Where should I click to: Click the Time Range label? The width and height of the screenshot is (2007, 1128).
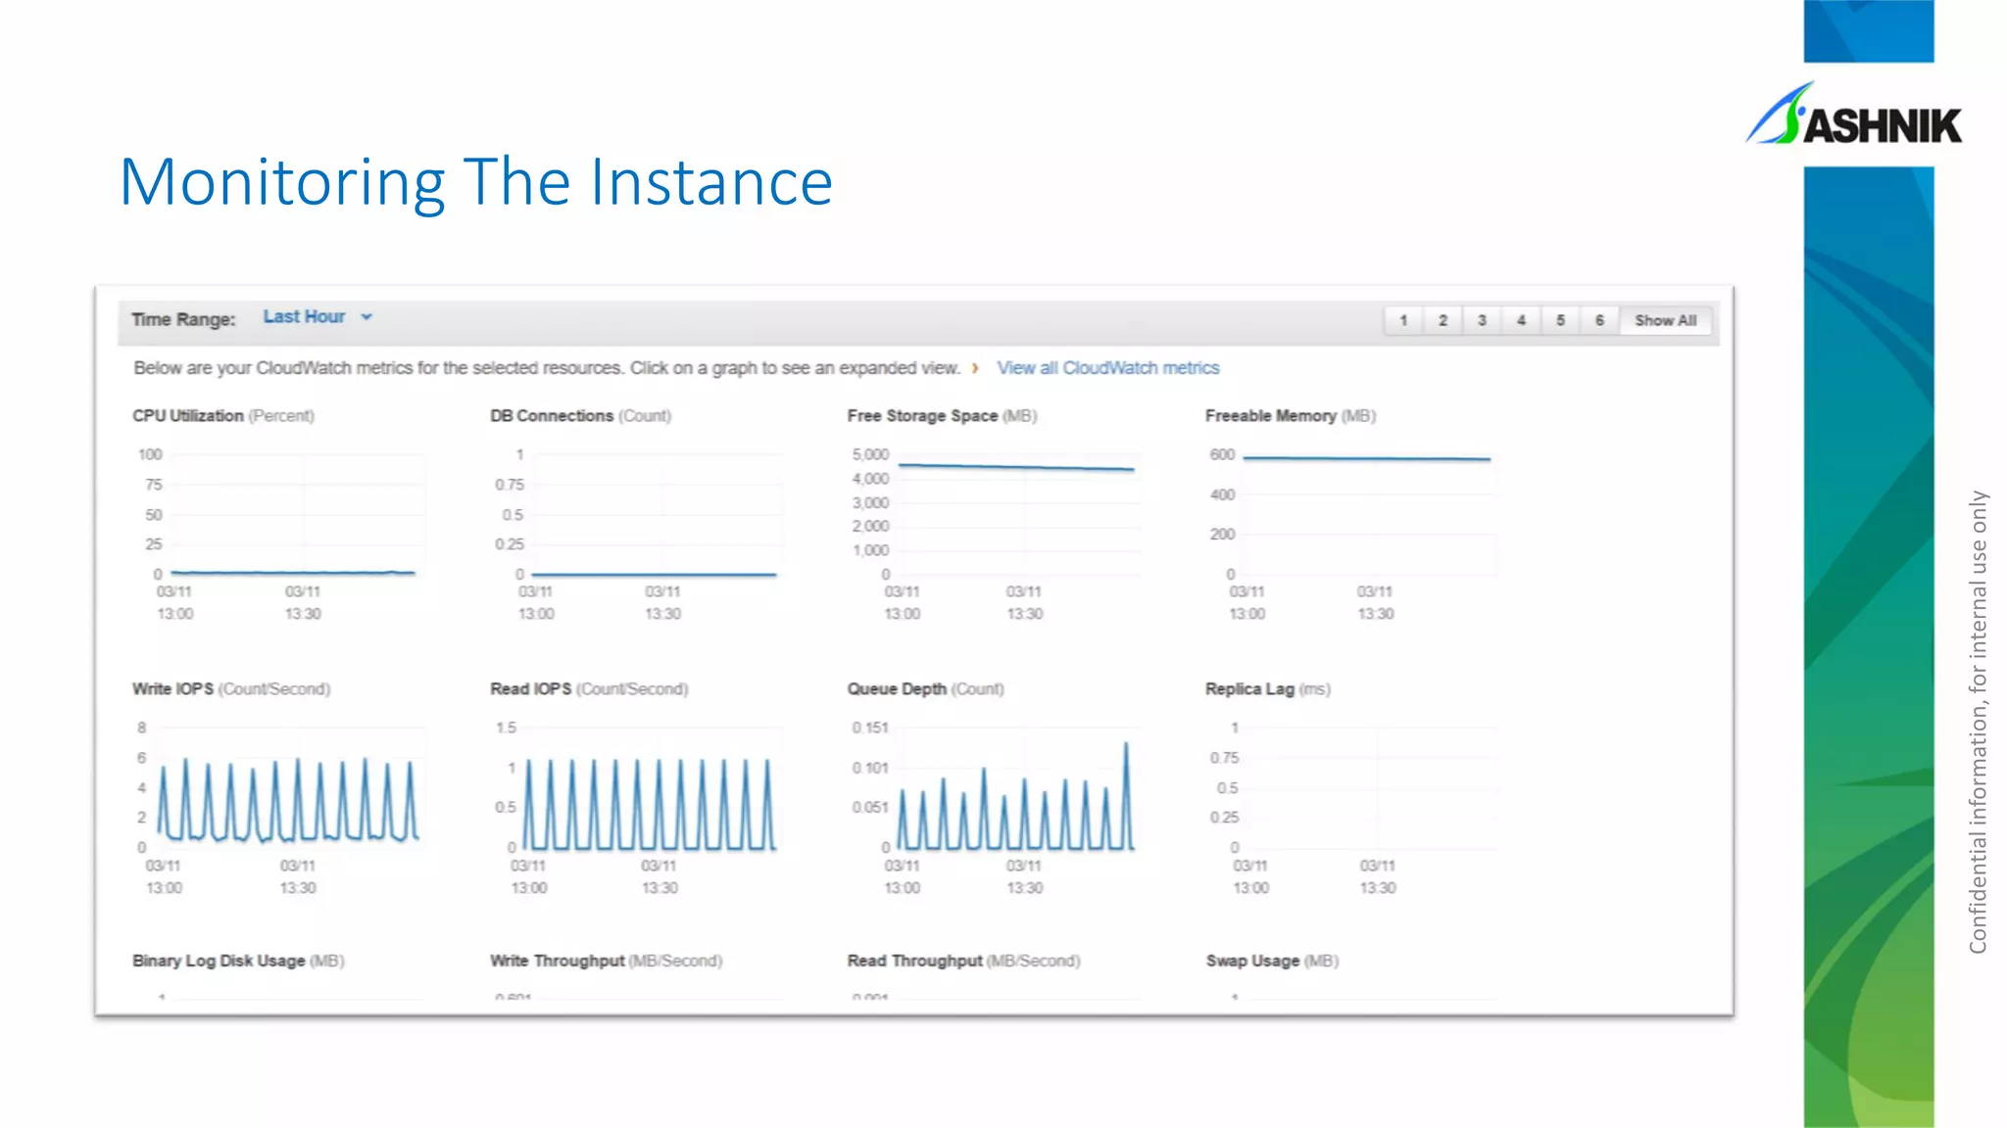pyautogui.click(x=183, y=320)
